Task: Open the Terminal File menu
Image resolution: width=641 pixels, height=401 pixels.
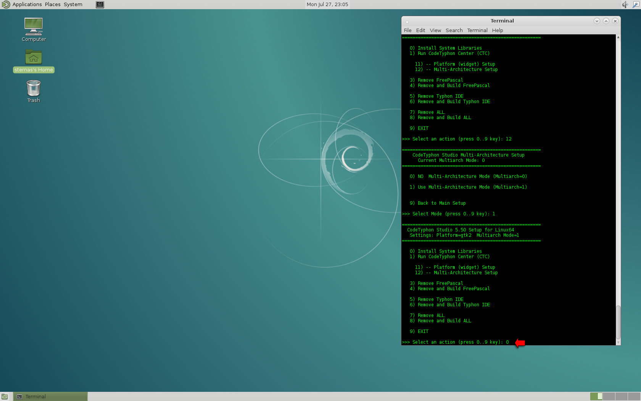Action: click(x=408, y=30)
